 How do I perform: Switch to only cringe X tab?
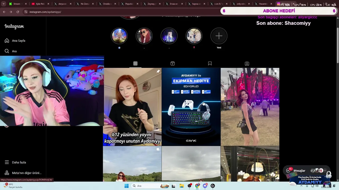(241, 4)
